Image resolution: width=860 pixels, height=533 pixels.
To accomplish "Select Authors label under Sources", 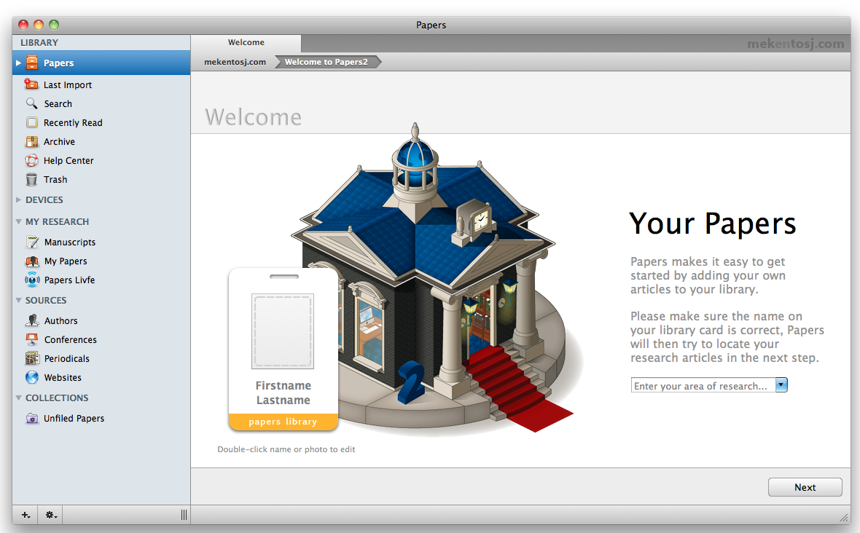I will click(x=61, y=321).
